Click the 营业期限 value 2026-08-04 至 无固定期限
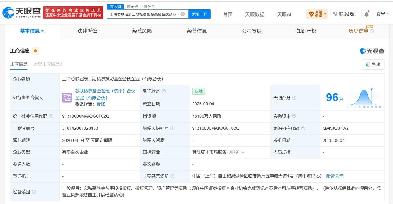 pyautogui.click(x=87, y=140)
